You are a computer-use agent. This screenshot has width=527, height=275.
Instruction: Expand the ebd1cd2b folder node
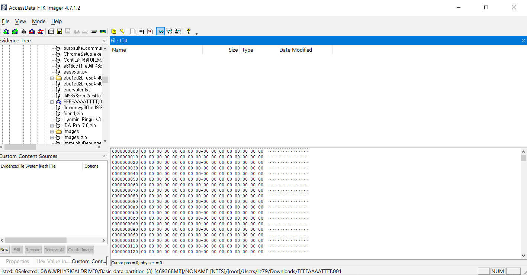[x=52, y=78]
